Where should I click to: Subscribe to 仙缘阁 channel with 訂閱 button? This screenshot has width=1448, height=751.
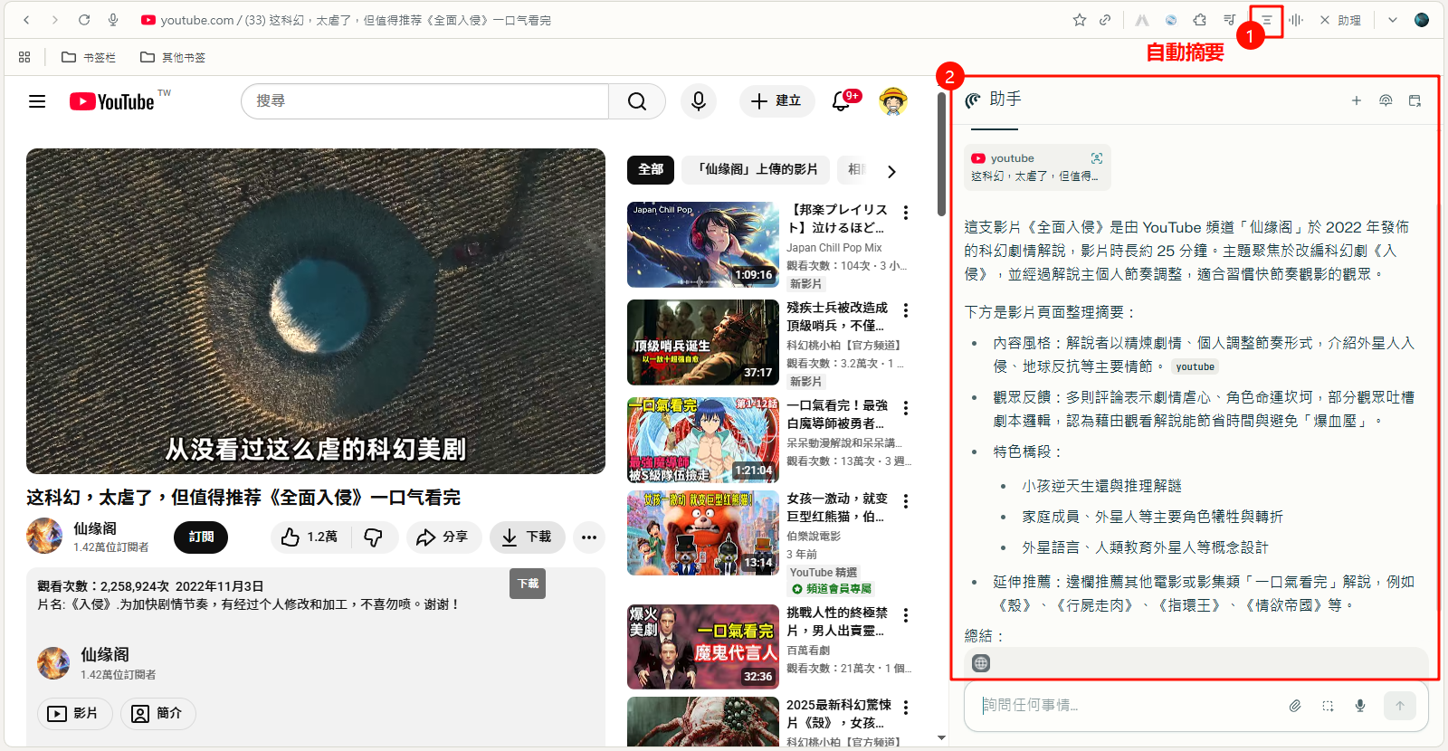201,537
